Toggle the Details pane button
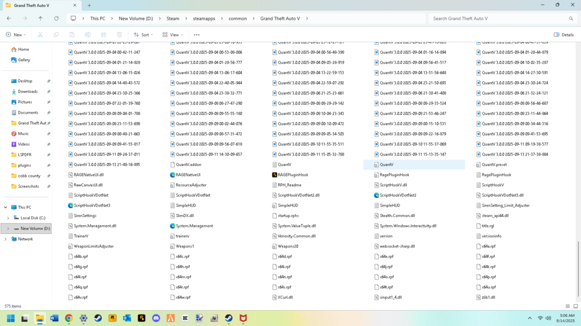Viewport: 581px width, 326px height. pyautogui.click(x=564, y=35)
